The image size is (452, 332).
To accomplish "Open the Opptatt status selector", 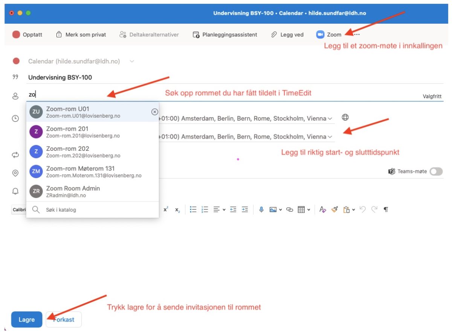I will (27, 35).
